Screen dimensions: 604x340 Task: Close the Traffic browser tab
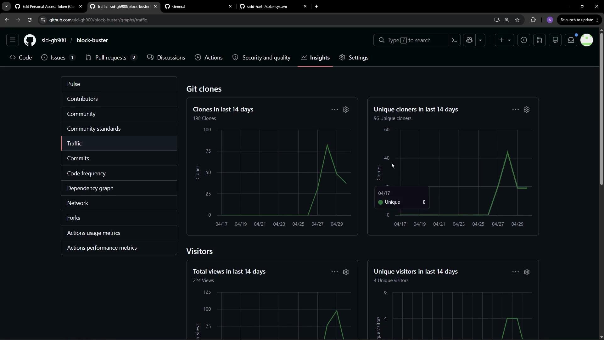pyautogui.click(x=155, y=6)
